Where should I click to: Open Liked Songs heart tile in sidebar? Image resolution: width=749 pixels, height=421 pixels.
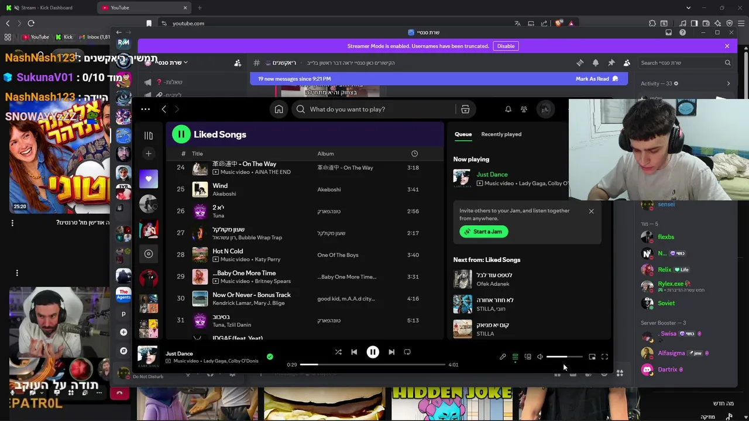pos(149,179)
